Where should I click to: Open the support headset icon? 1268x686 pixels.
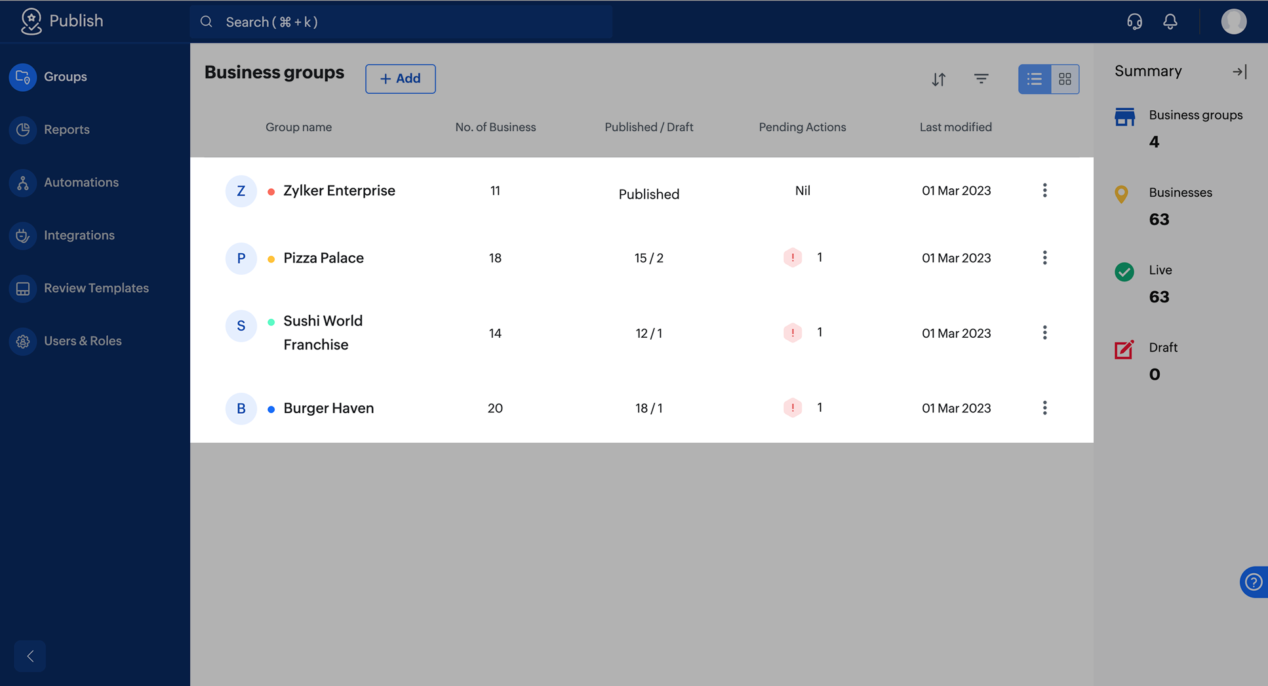tap(1134, 22)
